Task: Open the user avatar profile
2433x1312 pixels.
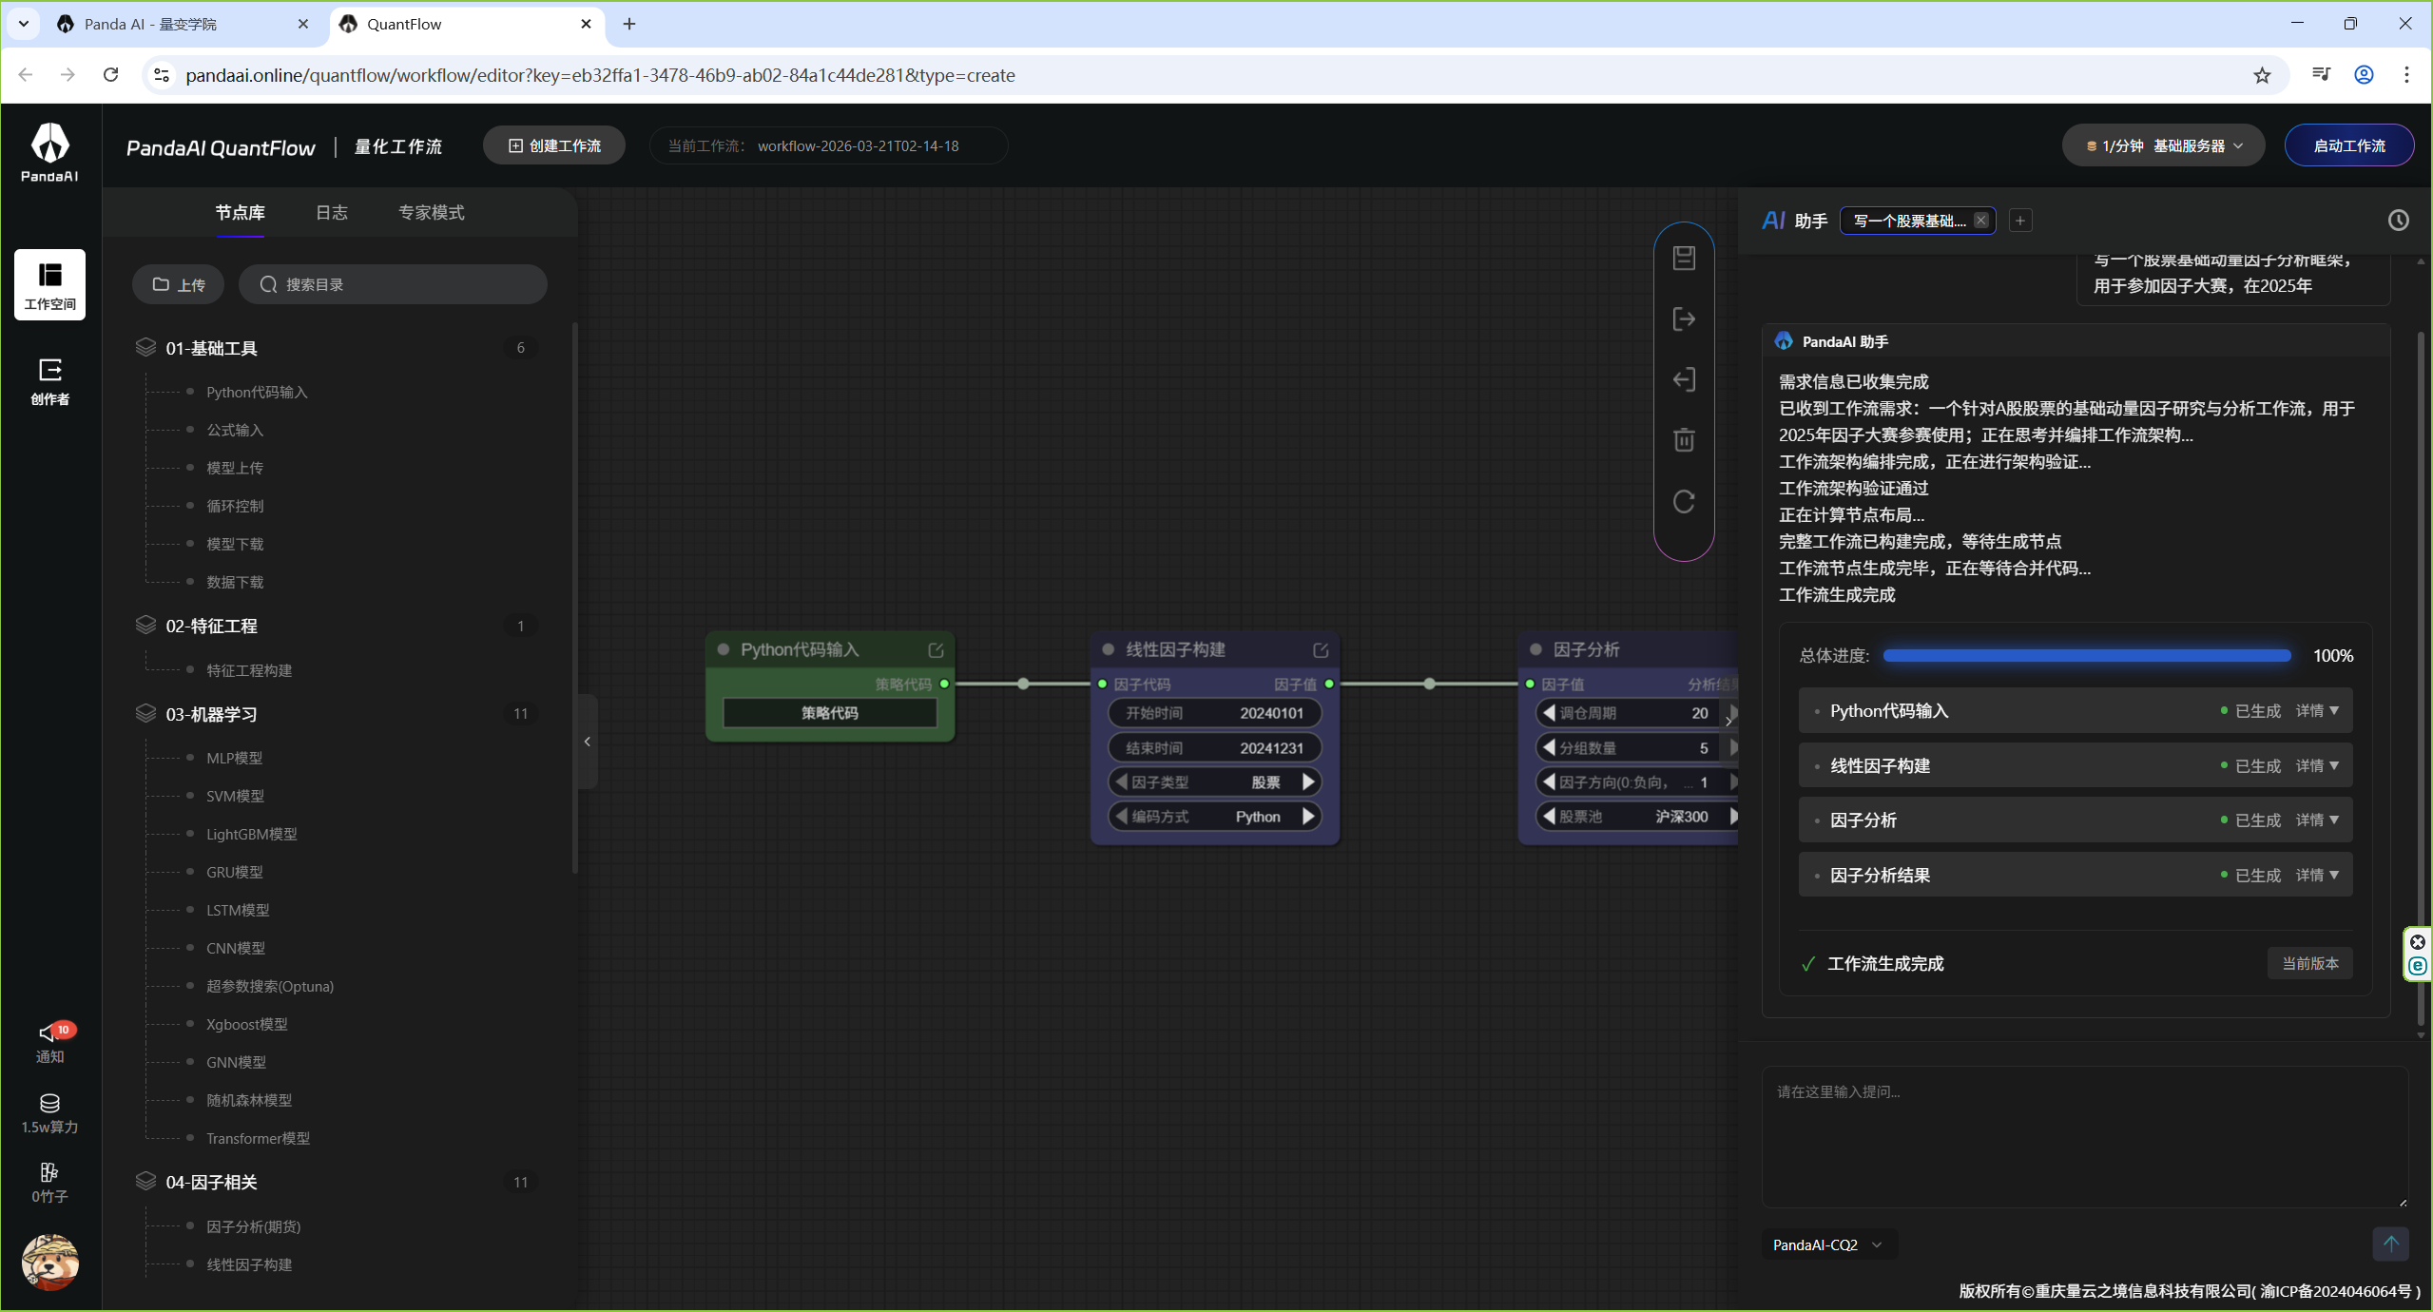Action: click(x=49, y=1263)
